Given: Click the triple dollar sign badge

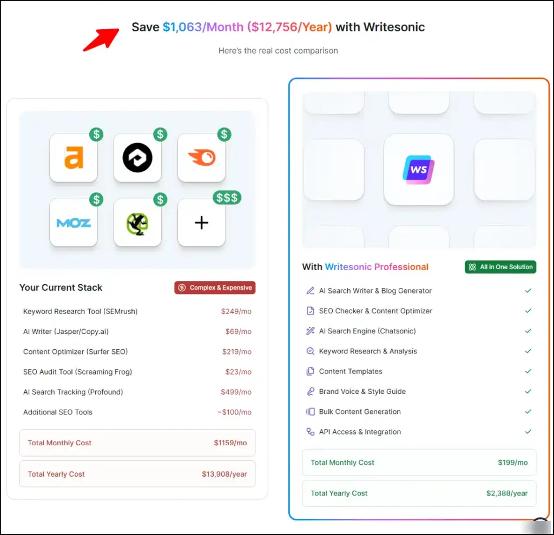Looking at the screenshot, I should (227, 197).
